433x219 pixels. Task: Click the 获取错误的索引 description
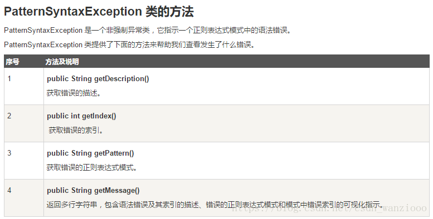pyautogui.click(x=76, y=130)
